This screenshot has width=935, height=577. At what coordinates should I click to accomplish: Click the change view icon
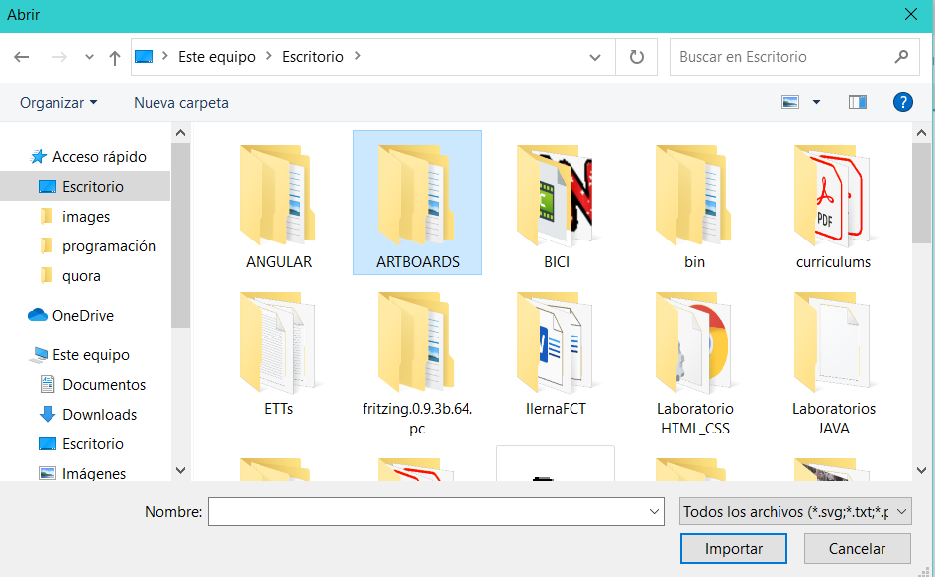790,102
